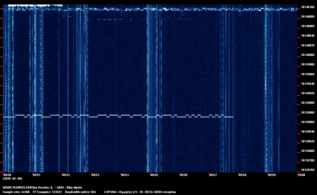Click the 10:00 end time label
The height and width of the screenshot is (195, 317).
pos(301,175)
